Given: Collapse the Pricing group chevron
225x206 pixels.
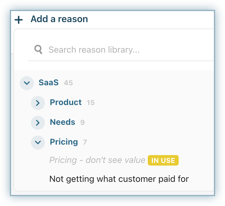Looking at the screenshot, I should point(38,142).
